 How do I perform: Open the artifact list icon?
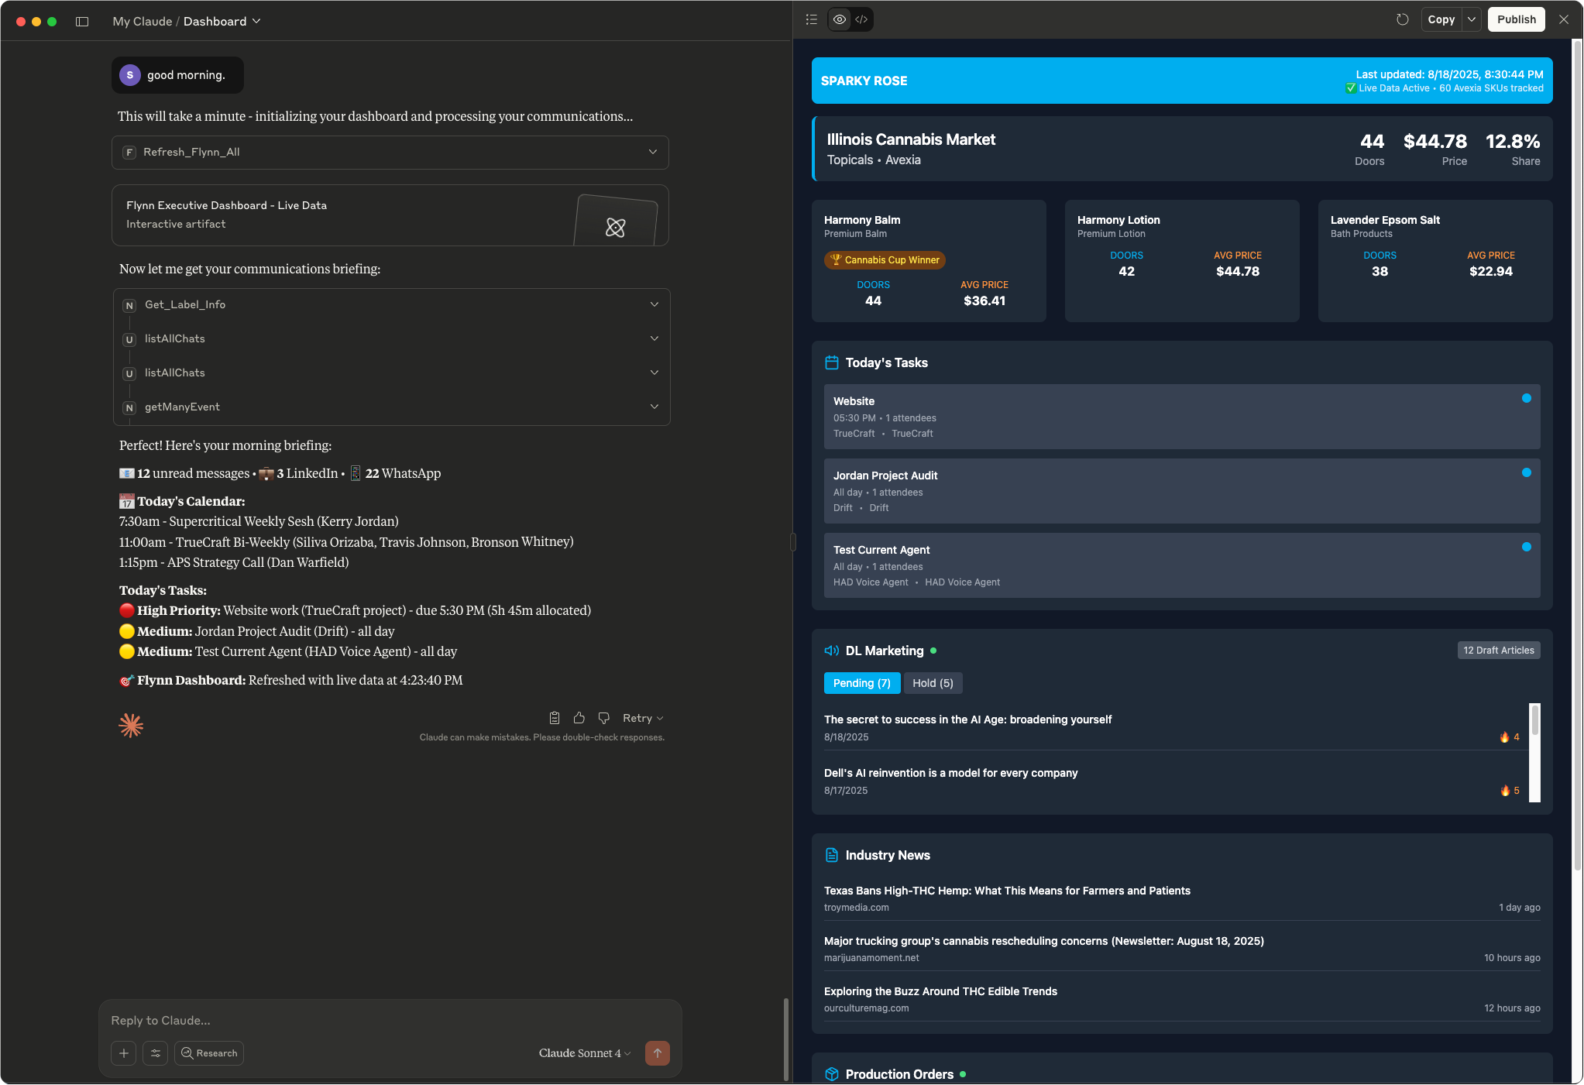[812, 19]
